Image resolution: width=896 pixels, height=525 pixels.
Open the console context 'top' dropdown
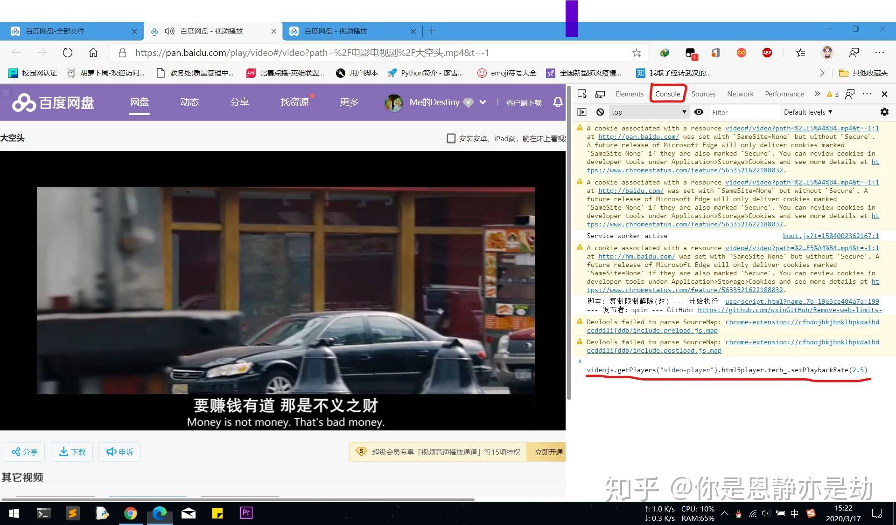point(649,112)
